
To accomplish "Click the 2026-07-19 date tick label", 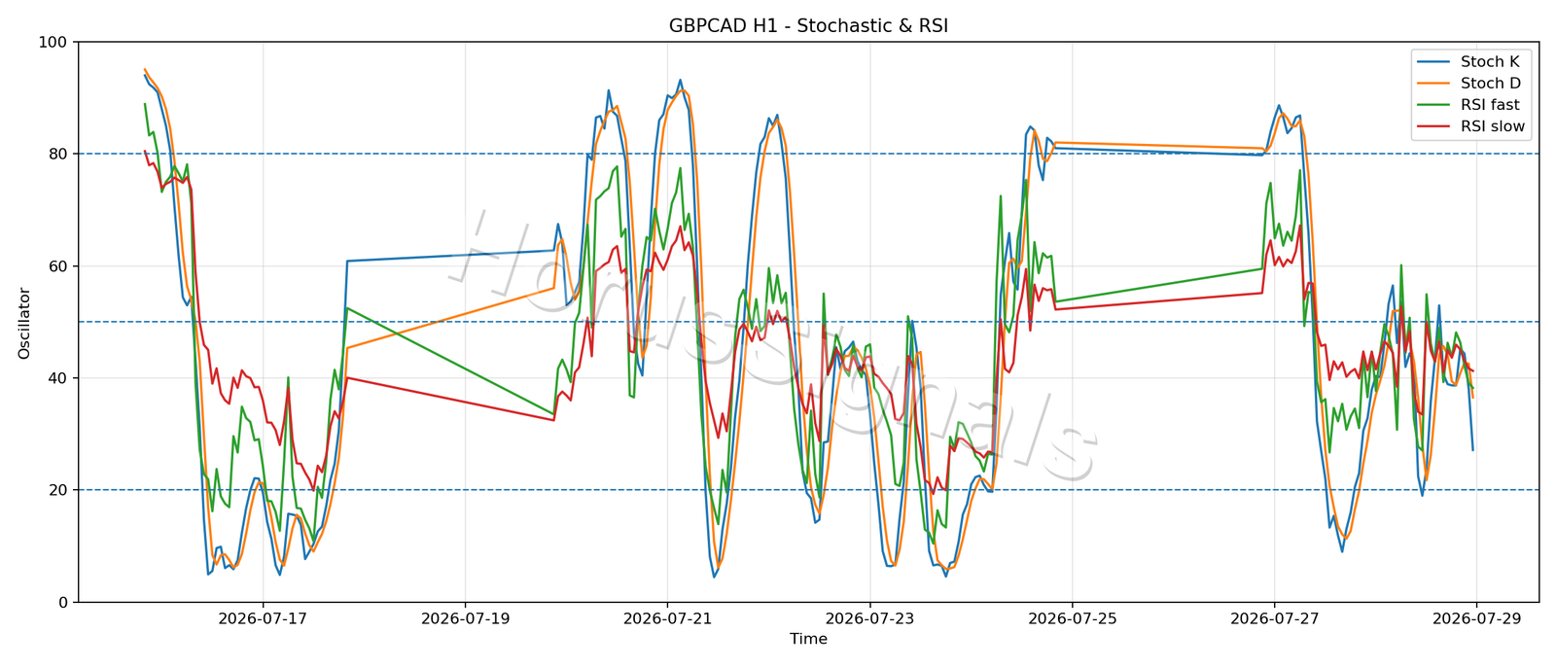I will coord(465,617).
